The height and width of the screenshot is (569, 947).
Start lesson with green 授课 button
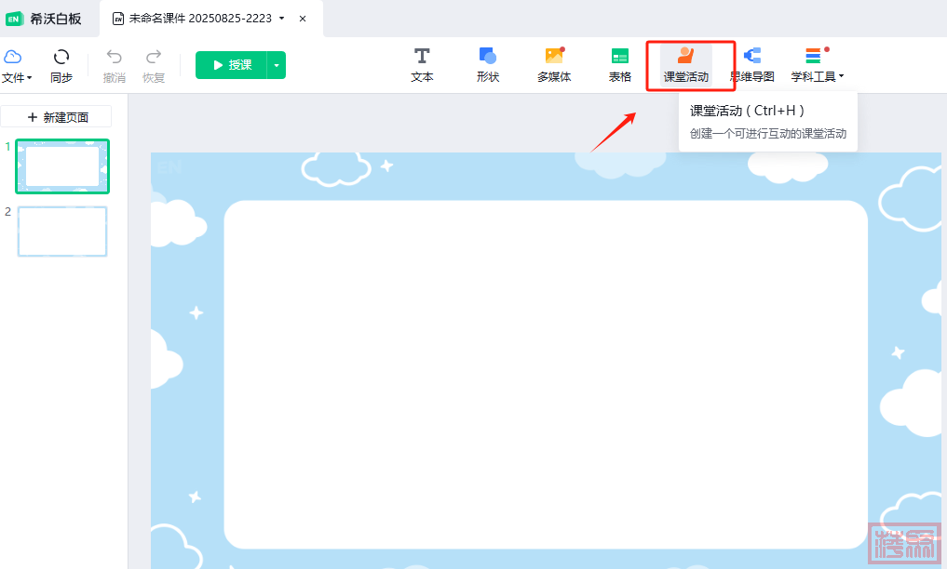click(x=231, y=65)
